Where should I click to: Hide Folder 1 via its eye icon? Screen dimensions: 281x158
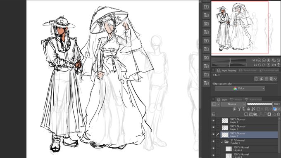coord(213,141)
